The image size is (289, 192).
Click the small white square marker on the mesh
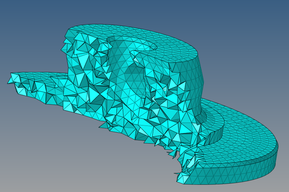click(x=165, y=89)
